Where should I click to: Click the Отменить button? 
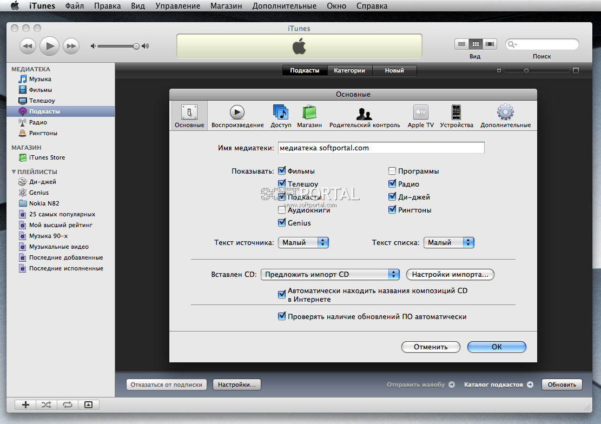pos(431,347)
